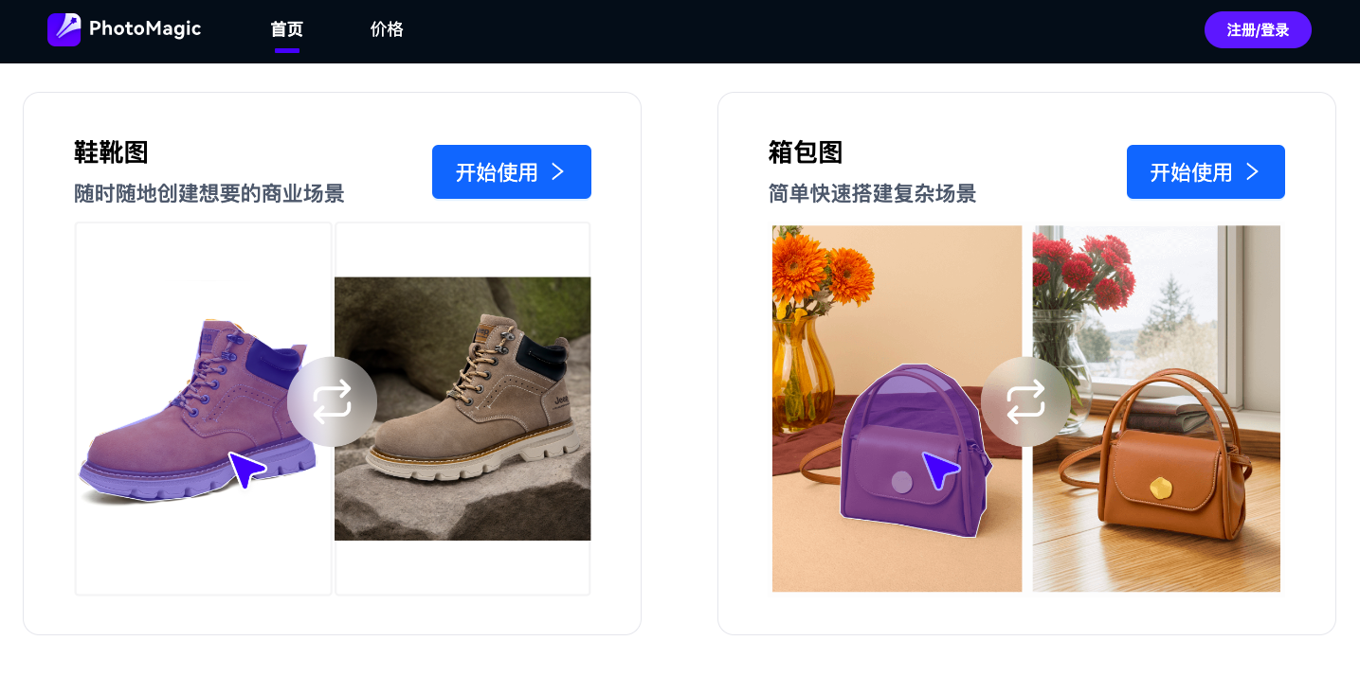Viewport: 1360px width, 694px height.
Task: Click the swap icon between bag images
Action: click(1025, 401)
